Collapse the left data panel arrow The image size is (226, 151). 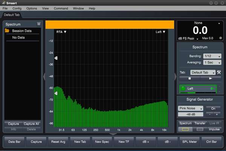[x=44, y=77]
